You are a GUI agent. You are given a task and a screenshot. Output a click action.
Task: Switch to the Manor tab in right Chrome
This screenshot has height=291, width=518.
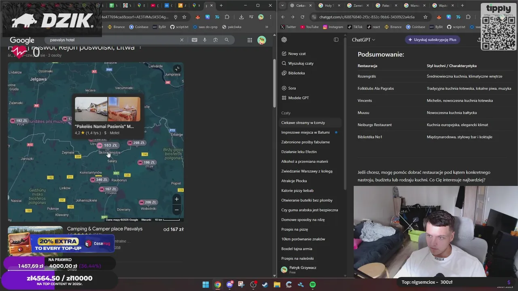[414, 6]
